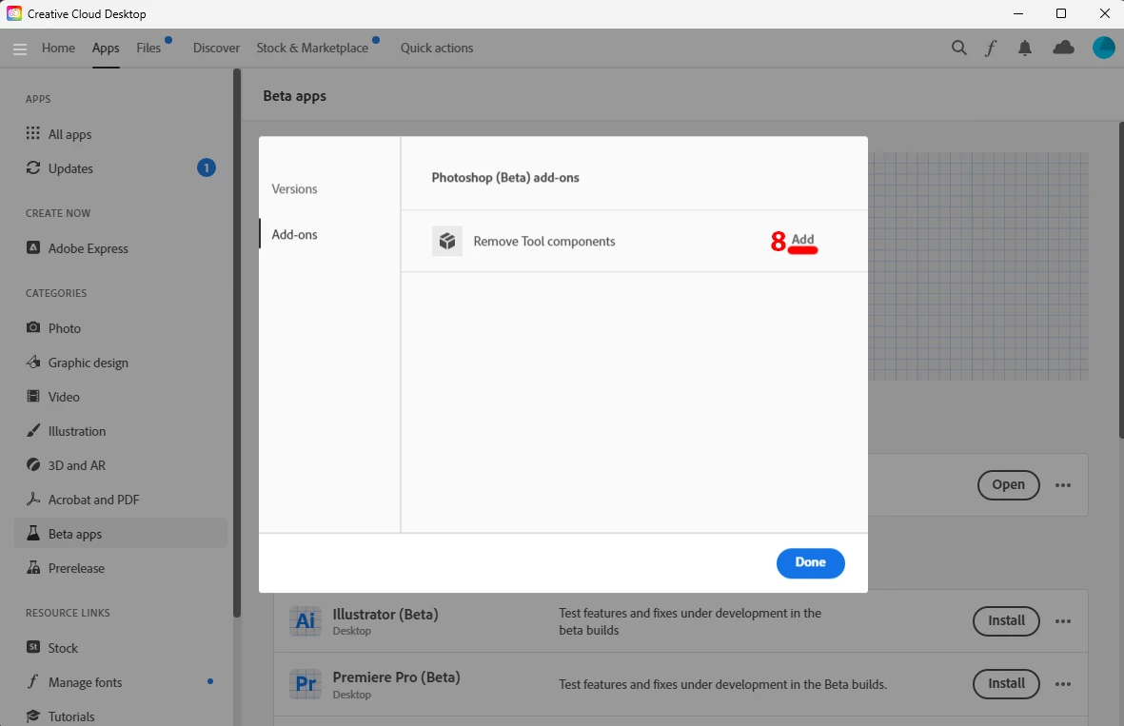Click the Creative Cloud logo in title bar
The height and width of the screenshot is (726, 1124).
point(14,13)
